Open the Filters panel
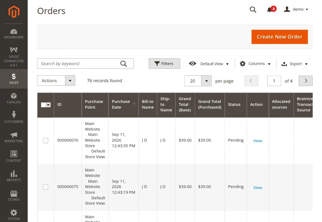This screenshot has width=322, height=222. [x=164, y=63]
